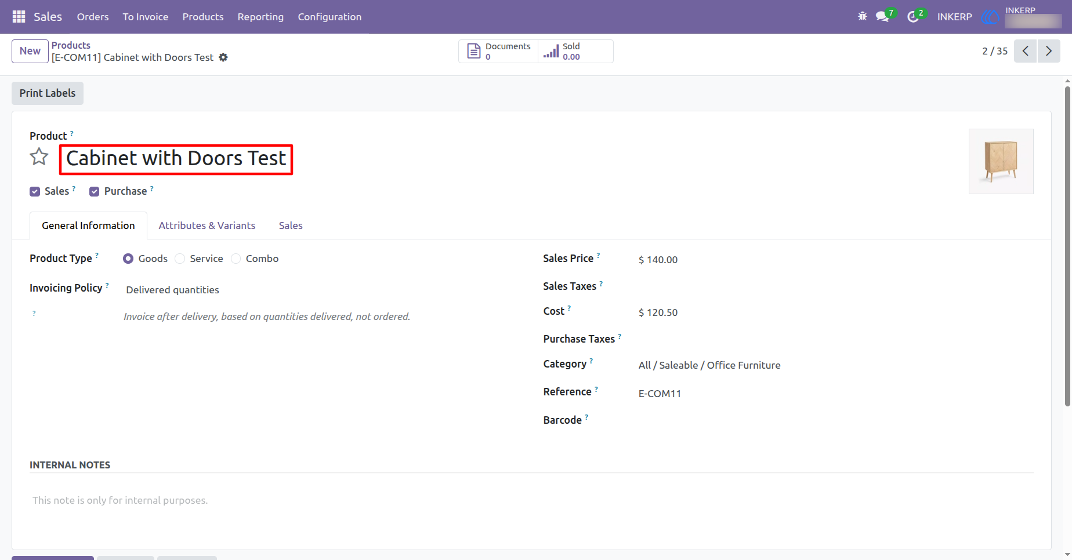Click the New button
This screenshot has height=560, width=1072.
pos(30,51)
